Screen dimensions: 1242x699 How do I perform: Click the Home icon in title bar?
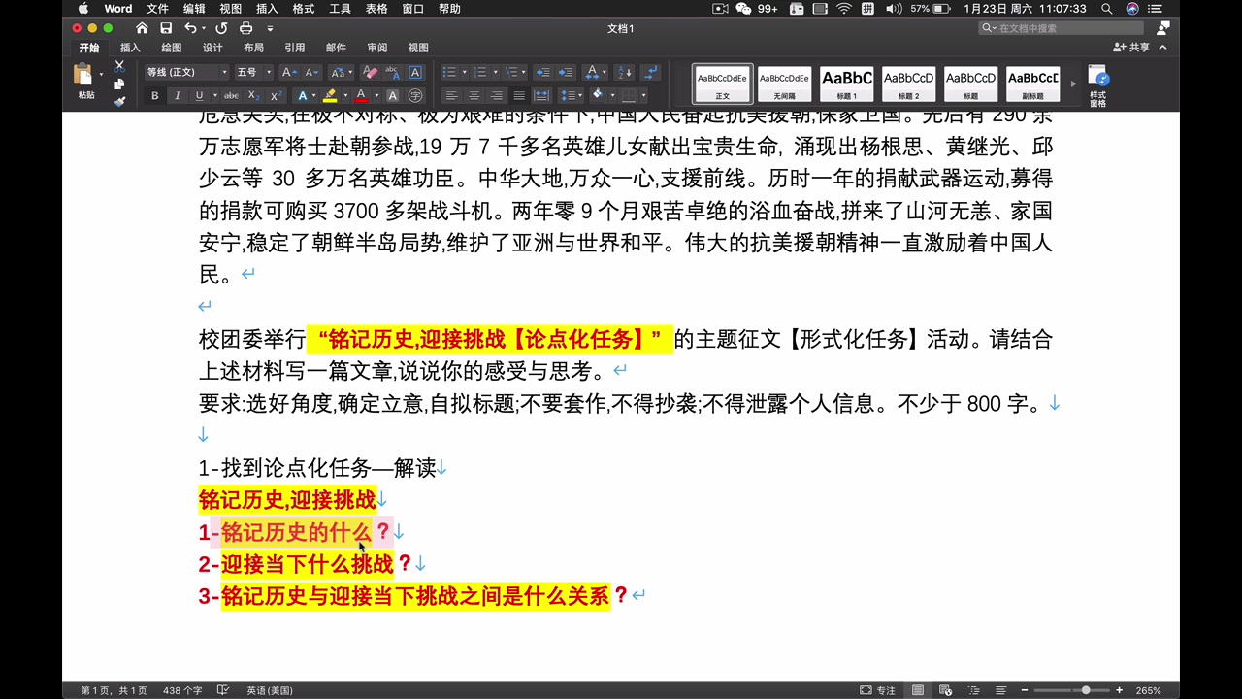(x=143, y=28)
